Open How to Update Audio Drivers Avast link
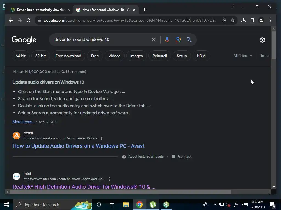The height and width of the screenshot is (210, 281). 78,146
